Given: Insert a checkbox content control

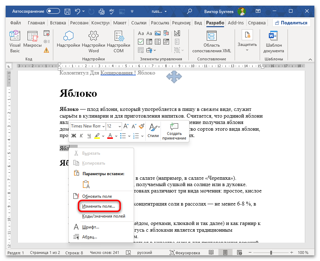Looking at the screenshot, I should [x=141, y=42].
